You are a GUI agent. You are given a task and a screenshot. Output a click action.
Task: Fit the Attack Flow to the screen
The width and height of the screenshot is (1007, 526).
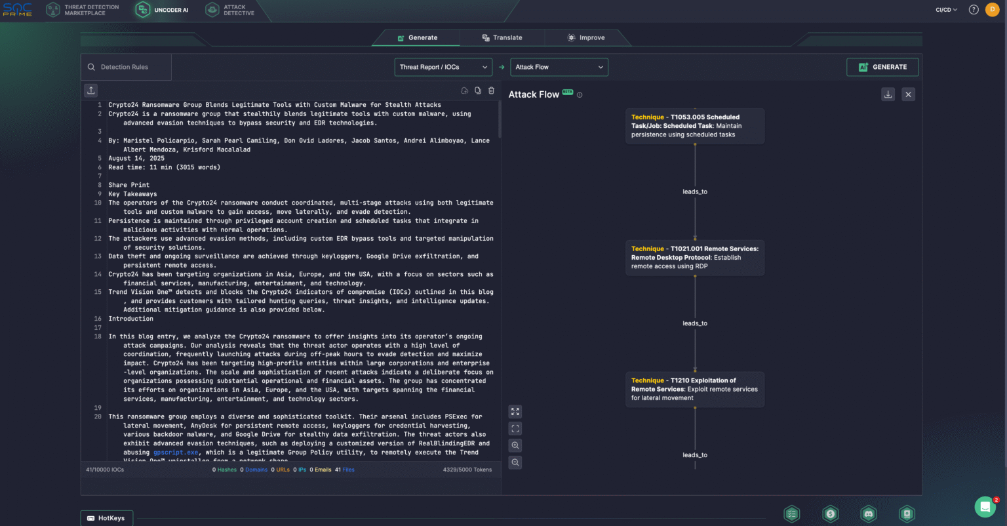click(x=515, y=428)
